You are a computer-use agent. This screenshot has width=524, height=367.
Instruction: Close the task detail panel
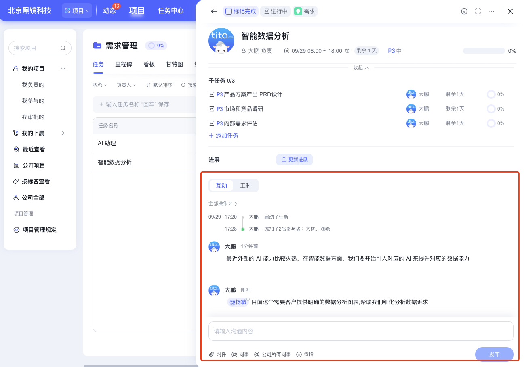point(510,11)
